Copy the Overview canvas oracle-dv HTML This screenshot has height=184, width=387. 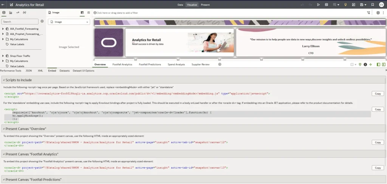(x=378, y=142)
